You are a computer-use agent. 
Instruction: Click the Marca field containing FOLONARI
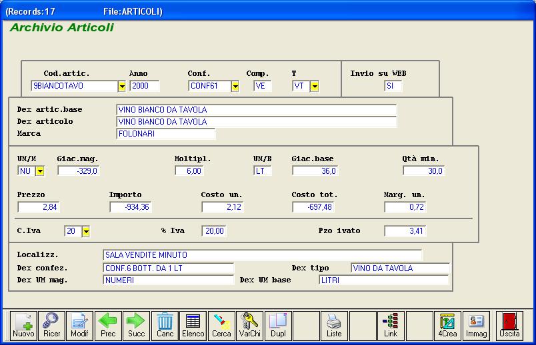[166, 134]
